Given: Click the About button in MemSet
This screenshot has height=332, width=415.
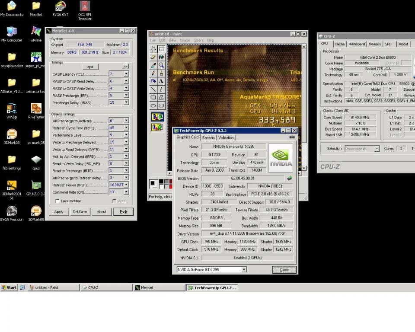Looking at the screenshot, I should coord(101,212).
